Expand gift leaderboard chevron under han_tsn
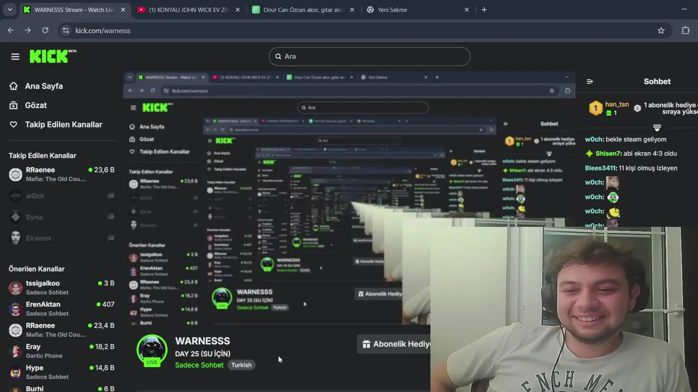This screenshot has width=698, height=392. coord(657,127)
